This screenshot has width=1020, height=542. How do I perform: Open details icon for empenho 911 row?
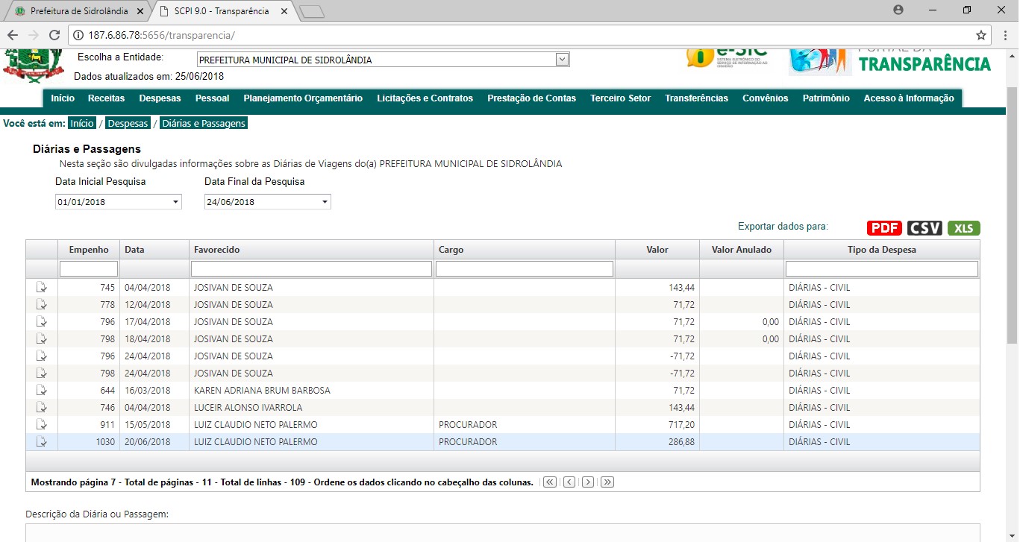coord(42,424)
